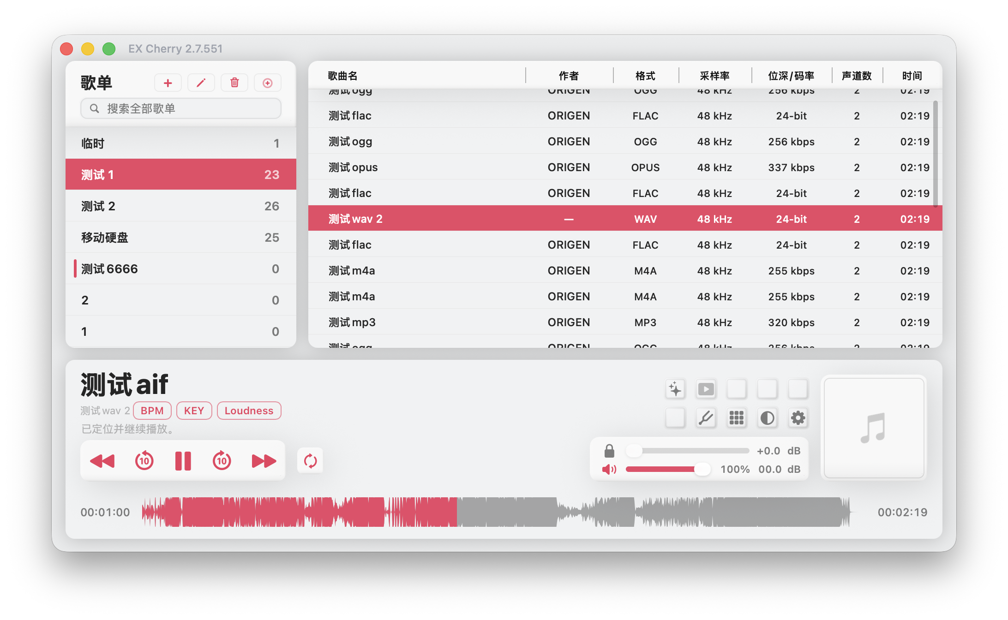Click the Loudness analysis button
The width and height of the screenshot is (1008, 620).
(249, 410)
